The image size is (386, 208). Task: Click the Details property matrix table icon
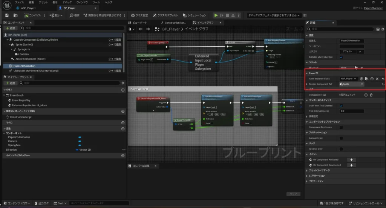pos(378,29)
